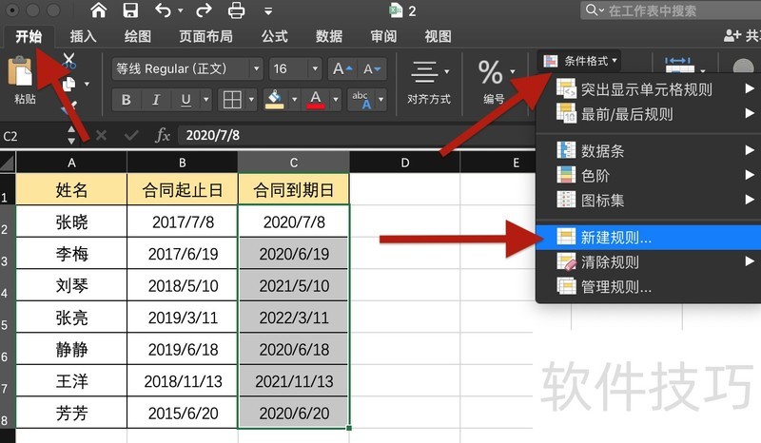761x443 pixels.
Task: Redo the last undone action
Action: coord(204,10)
